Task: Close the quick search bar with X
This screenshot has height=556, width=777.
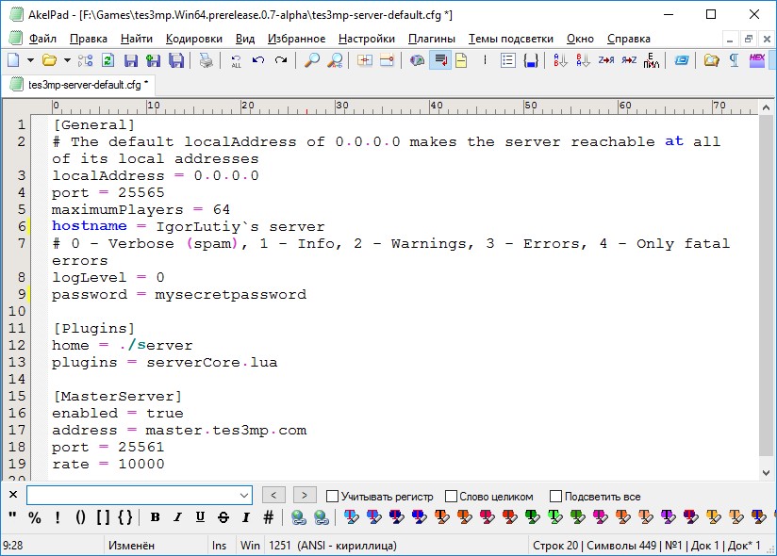Action: [x=13, y=494]
